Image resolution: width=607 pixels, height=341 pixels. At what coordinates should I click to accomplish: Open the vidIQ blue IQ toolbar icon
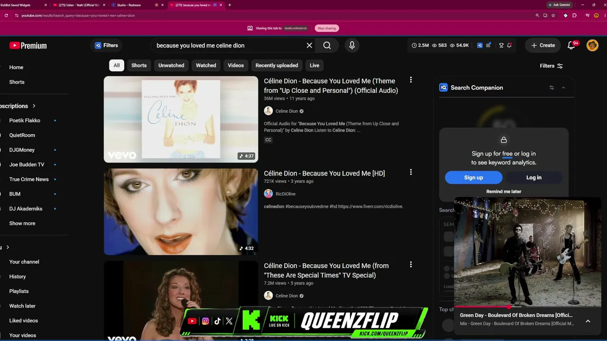pyautogui.click(x=480, y=45)
